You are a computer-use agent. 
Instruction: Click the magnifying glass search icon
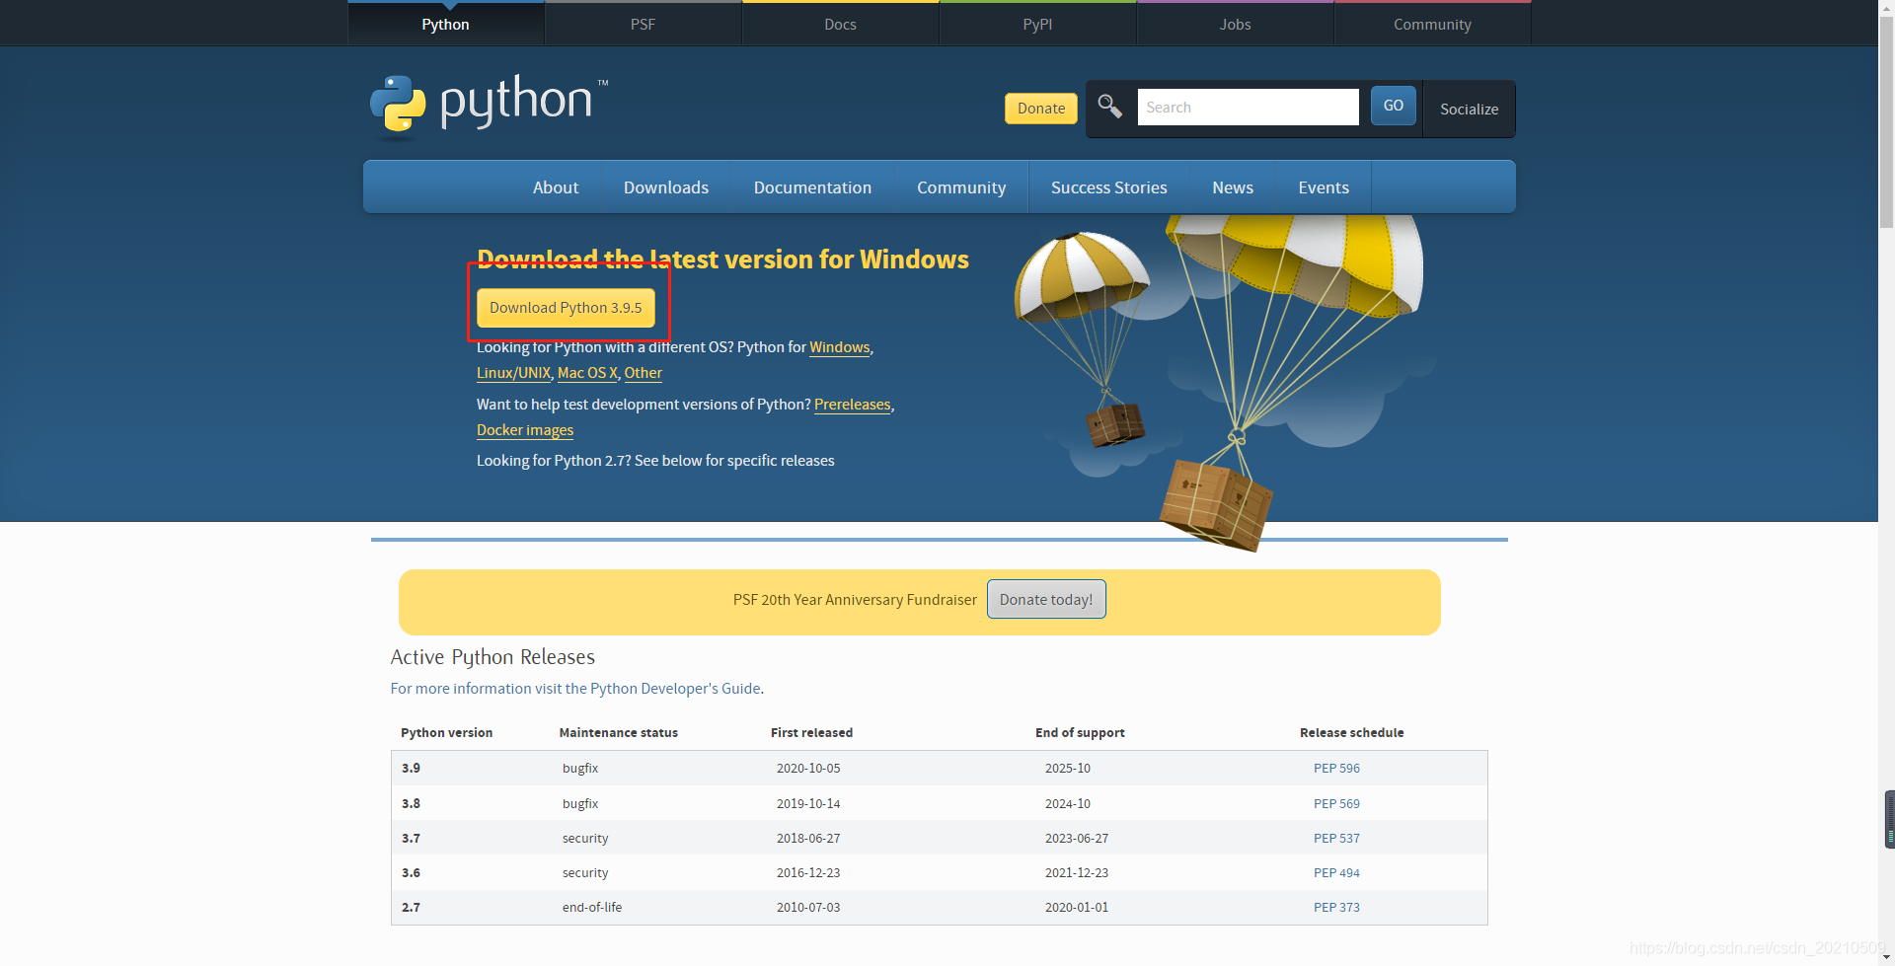(x=1109, y=107)
